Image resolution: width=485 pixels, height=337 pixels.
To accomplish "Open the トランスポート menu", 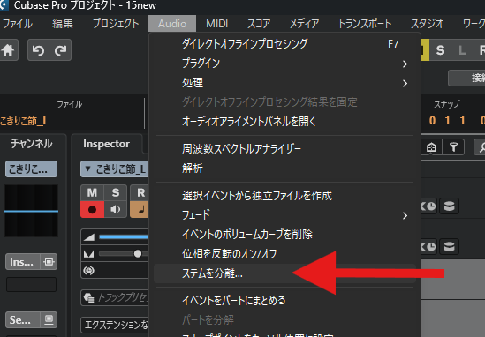I will click(365, 24).
